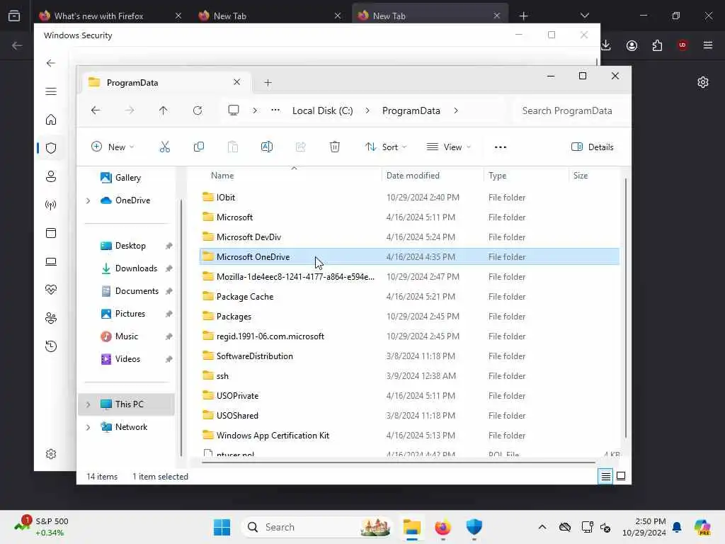The height and width of the screenshot is (544, 725).
Task: Close the What's new with Firefox tab
Action: point(178,16)
